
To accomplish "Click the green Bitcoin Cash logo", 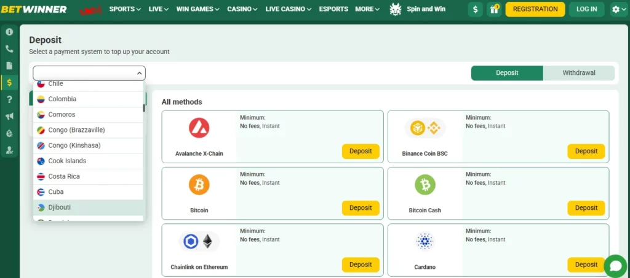I will 425,185.
